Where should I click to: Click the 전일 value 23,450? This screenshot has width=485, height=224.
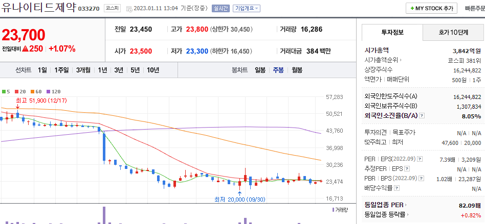tap(141, 29)
